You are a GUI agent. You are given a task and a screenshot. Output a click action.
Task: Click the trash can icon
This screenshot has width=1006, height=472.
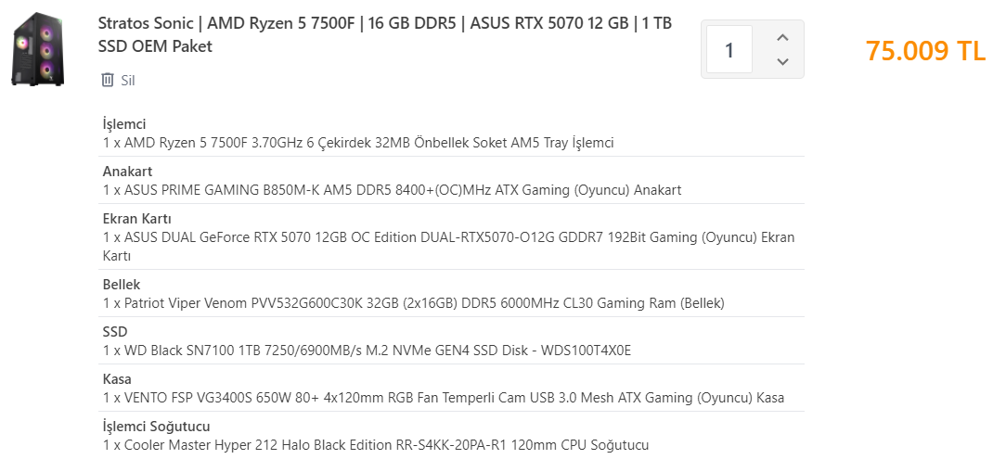[x=108, y=80]
